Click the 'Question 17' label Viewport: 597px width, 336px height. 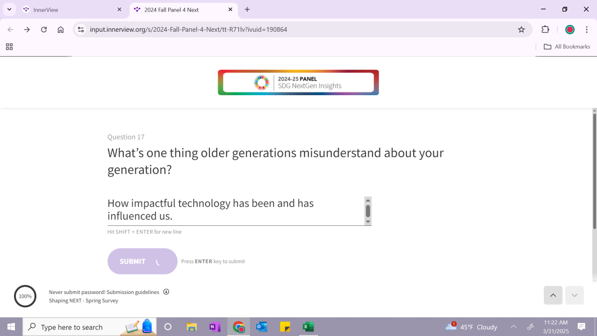coord(126,137)
